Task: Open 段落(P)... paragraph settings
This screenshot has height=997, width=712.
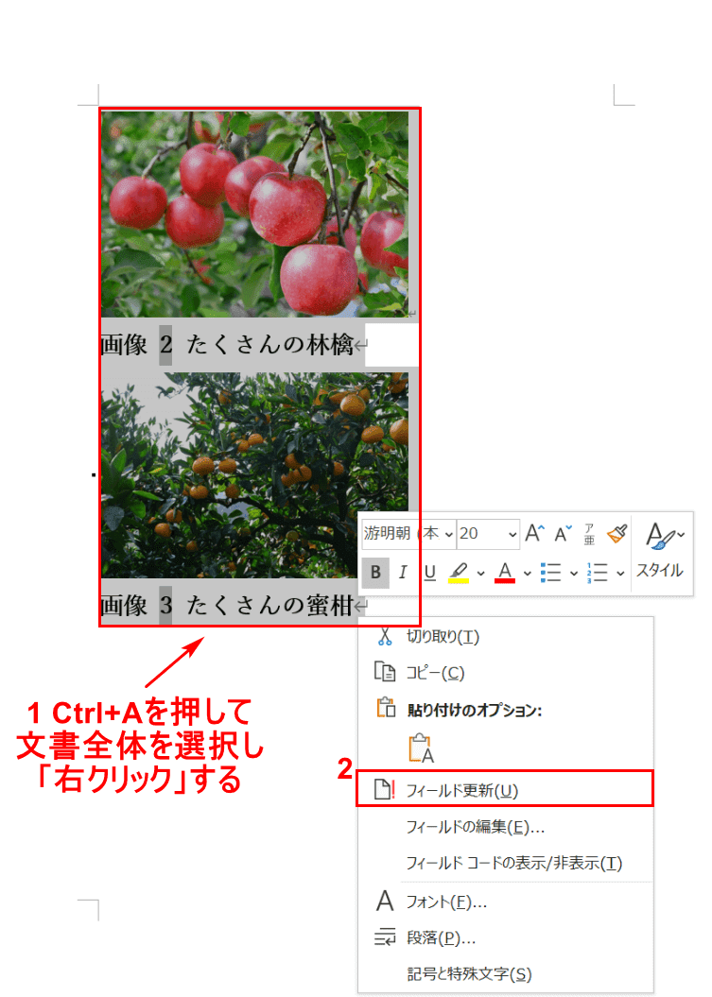Action: coord(506,937)
